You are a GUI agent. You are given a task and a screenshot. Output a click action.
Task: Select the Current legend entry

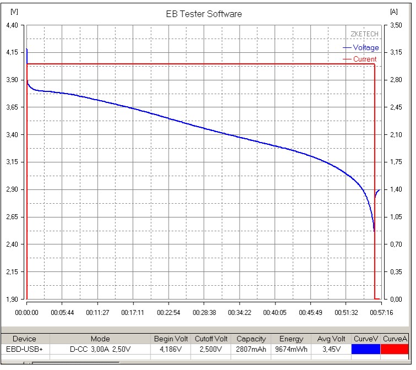(x=365, y=59)
